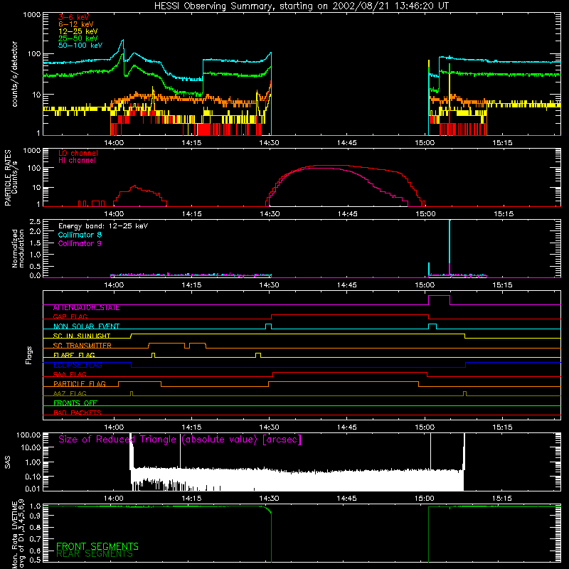Select the 'Collimator 9' legend entry
Image resolution: width=569 pixels, height=569 pixels.
click(x=80, y=243)
